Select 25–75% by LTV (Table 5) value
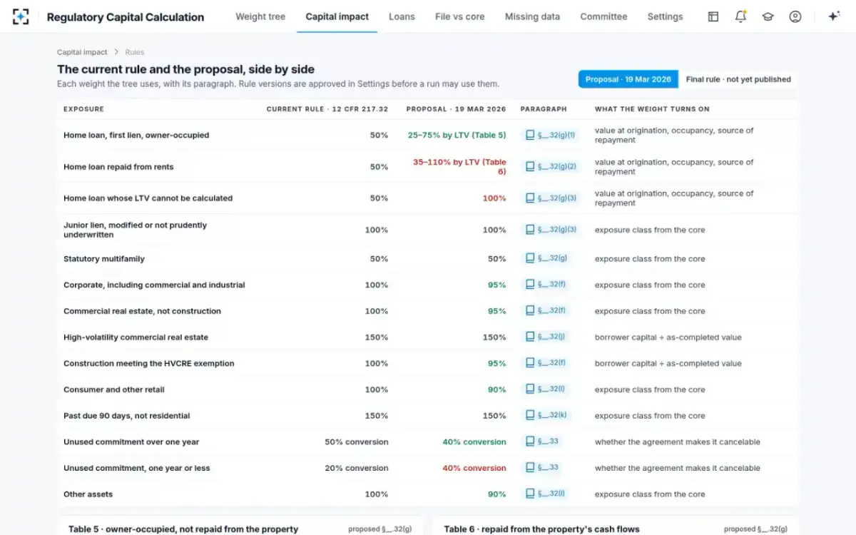This screenshot has width=856, height=535. 457,135
